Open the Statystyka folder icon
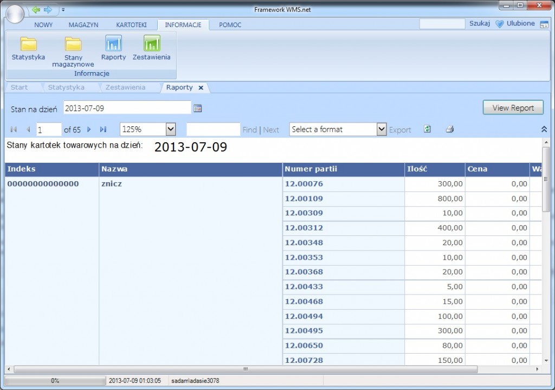This screenshot has width=555, height=390. tap(28, 44)
